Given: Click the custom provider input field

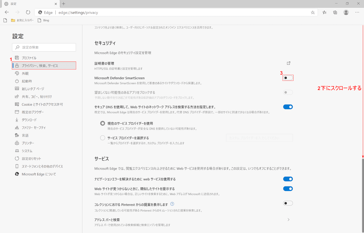Looking at the screenshot, I should tap(259, 138).
